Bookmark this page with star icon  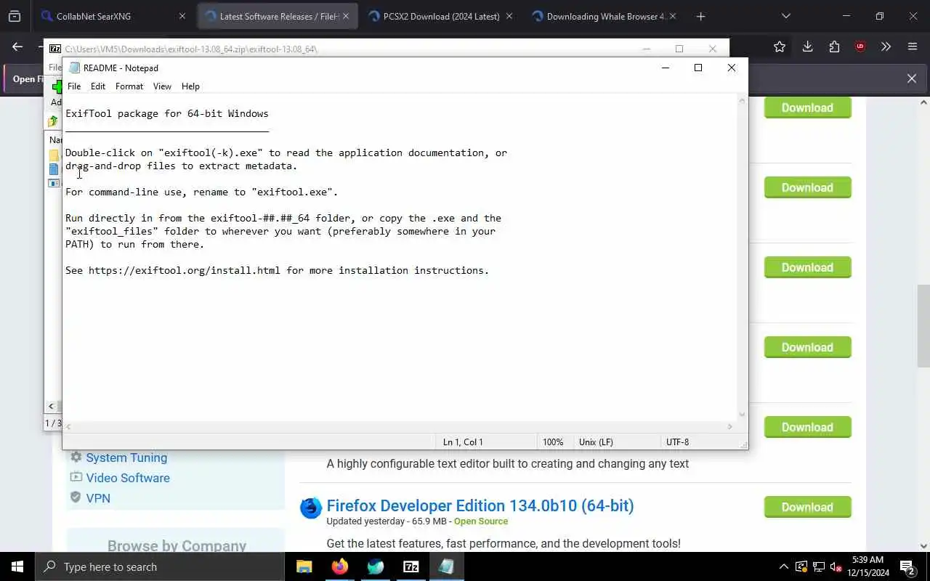780,46
